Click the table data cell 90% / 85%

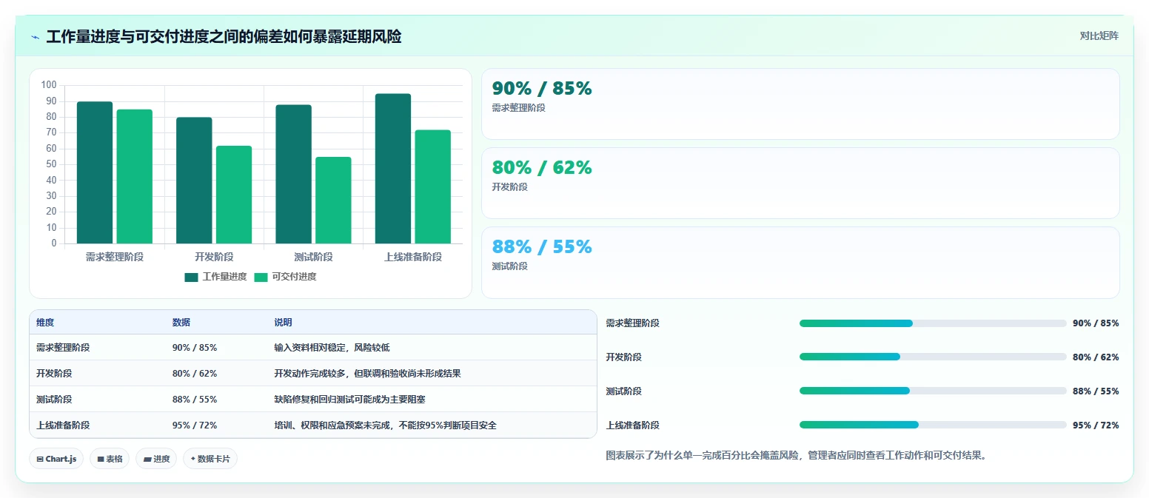195,347
